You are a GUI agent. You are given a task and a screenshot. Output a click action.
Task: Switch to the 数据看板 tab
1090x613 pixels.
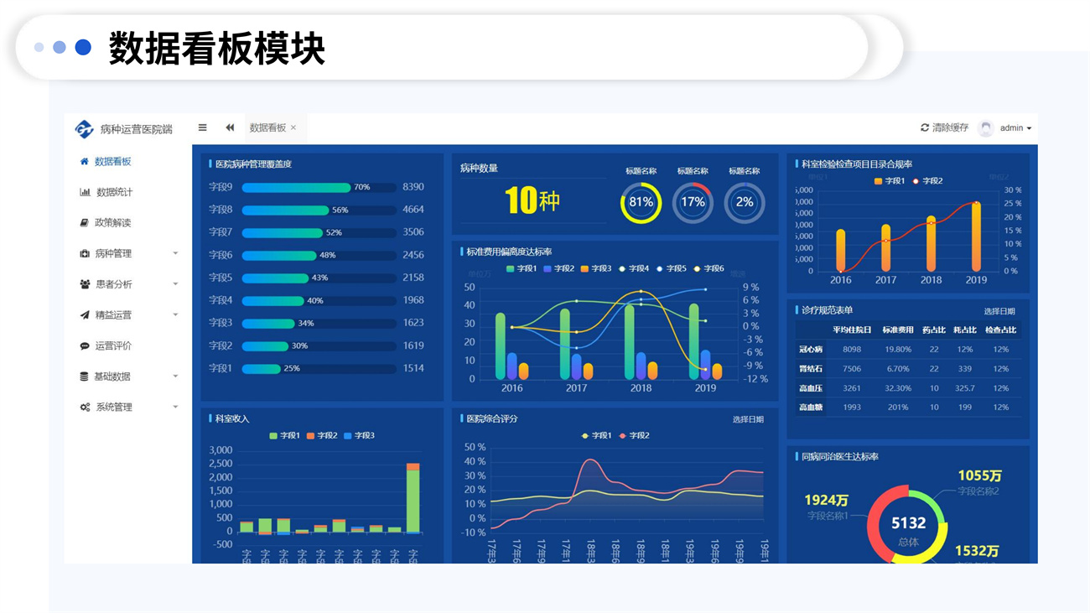coord(267,127)
